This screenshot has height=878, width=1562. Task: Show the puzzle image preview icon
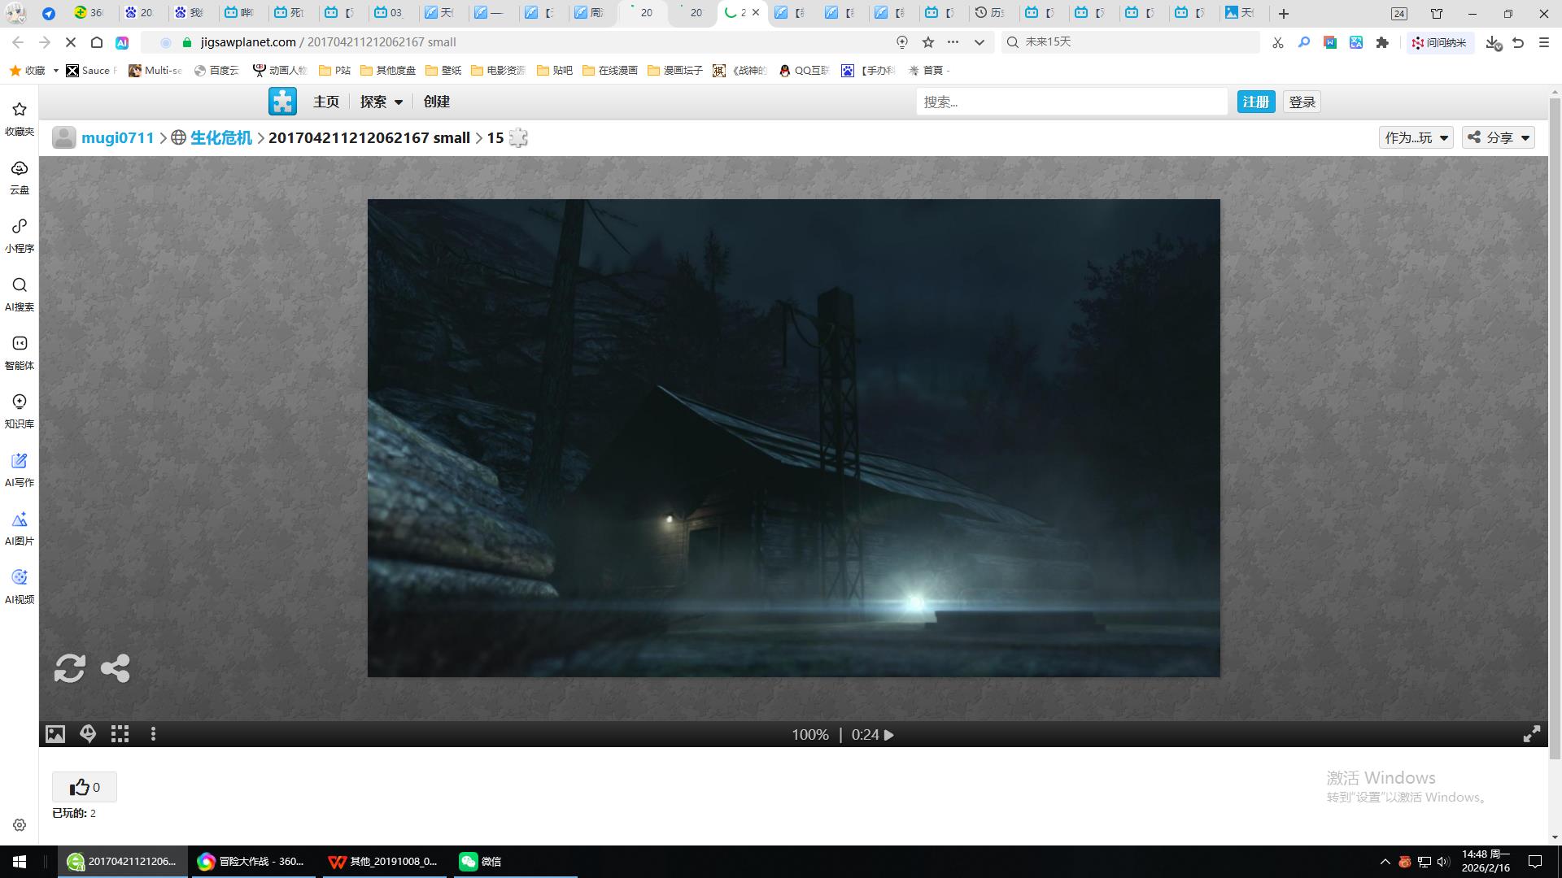pyautogui.click(x=55, y=734)
